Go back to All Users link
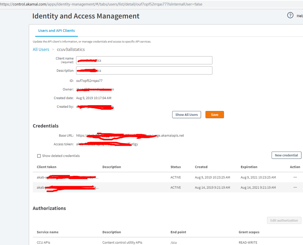The width and height of the screenshot is (303, 245). click(x=41, y=49)
